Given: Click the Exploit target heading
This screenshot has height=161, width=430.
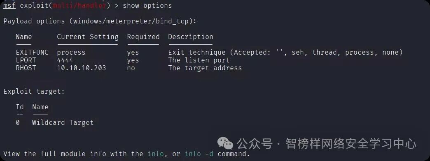Looking at the screenshot, I should pos(34,91).
